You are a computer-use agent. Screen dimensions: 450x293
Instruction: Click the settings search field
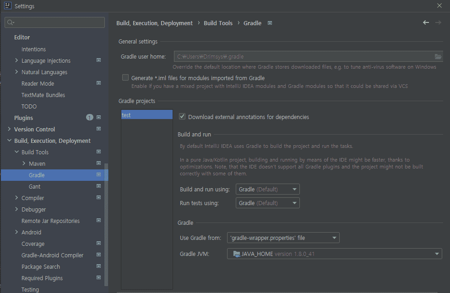pyautogui.click(x=54, y=22)
